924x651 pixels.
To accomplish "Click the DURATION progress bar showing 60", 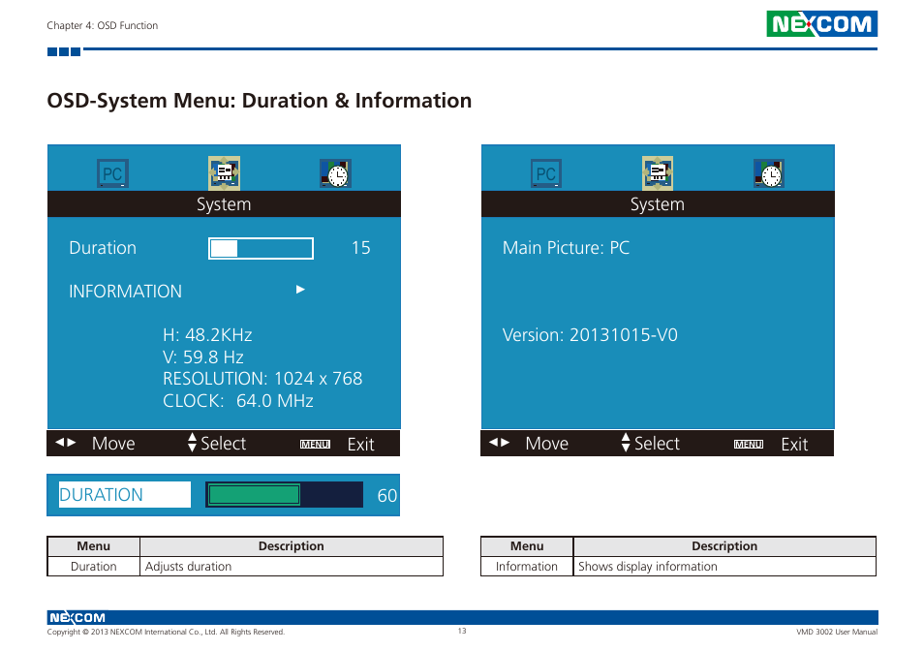I will coord(283,494).
